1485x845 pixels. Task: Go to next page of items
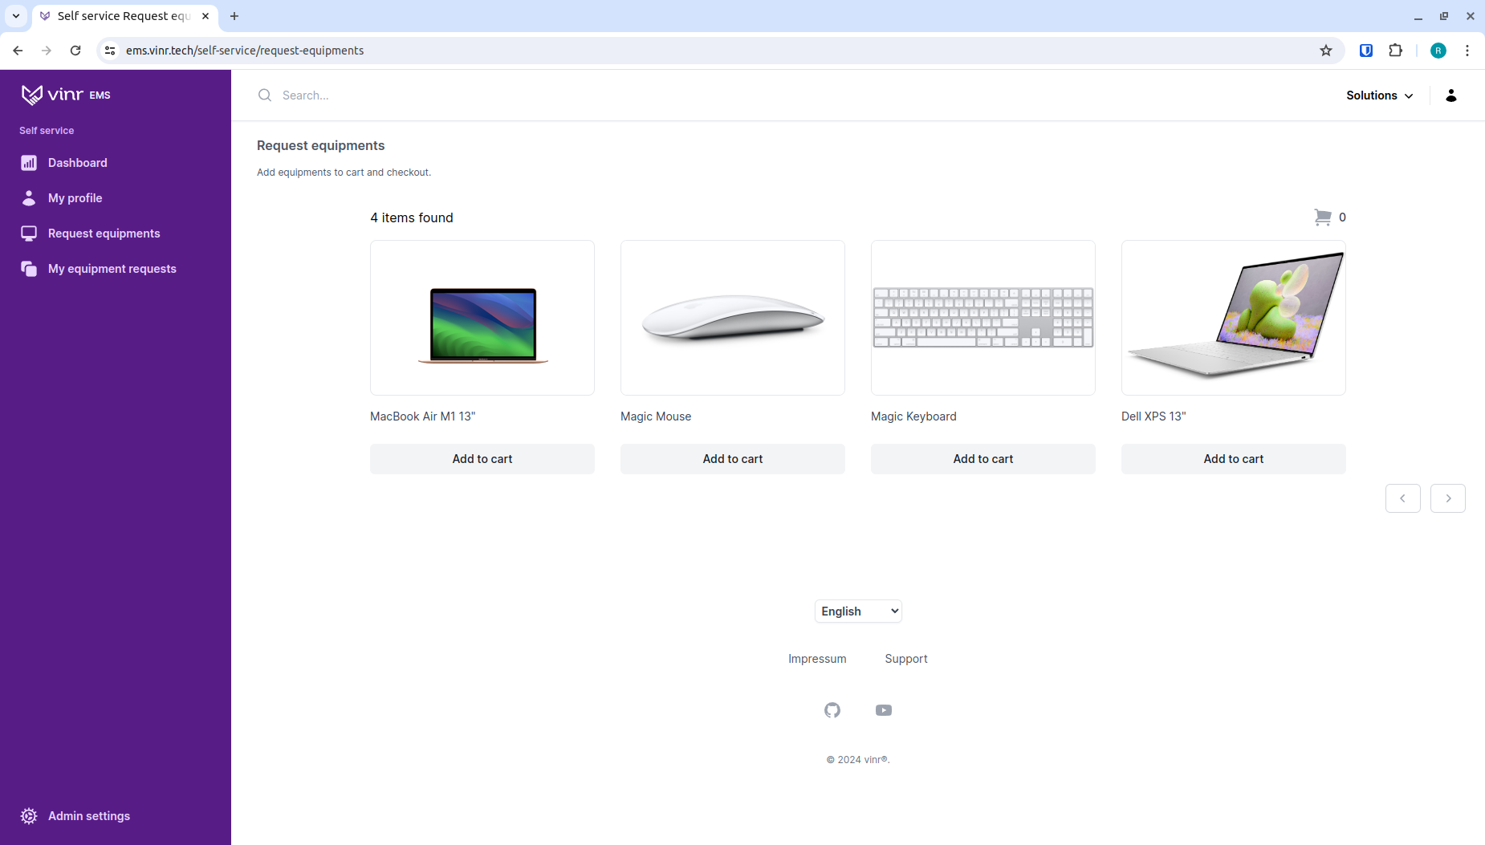pos(1448,498)
